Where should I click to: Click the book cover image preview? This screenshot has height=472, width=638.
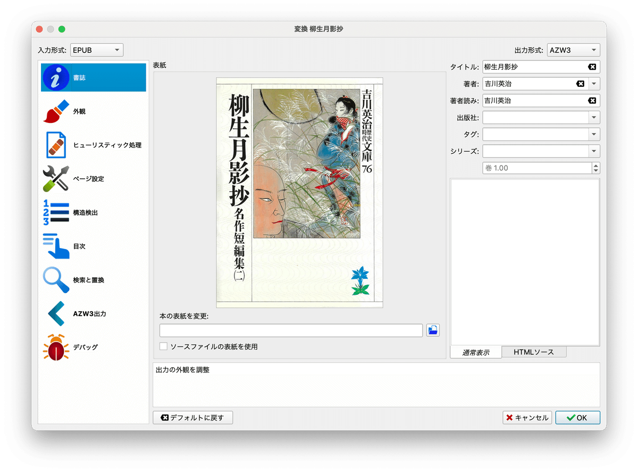point(299,193)
